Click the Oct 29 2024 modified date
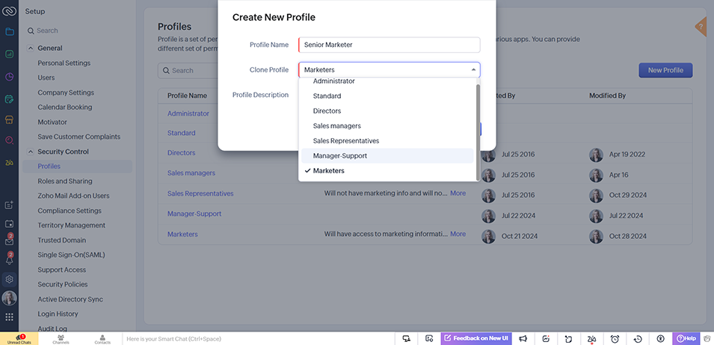This screenshot has height=345, width=714. point(627,195)
